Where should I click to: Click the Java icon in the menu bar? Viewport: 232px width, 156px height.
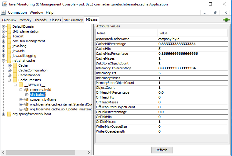pos(3,12)
